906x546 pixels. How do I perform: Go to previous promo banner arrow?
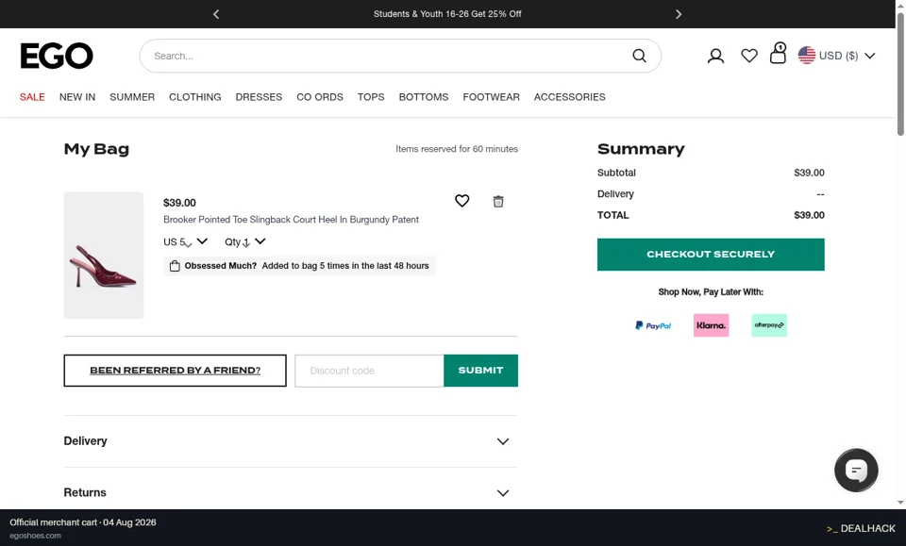(216, 14)
